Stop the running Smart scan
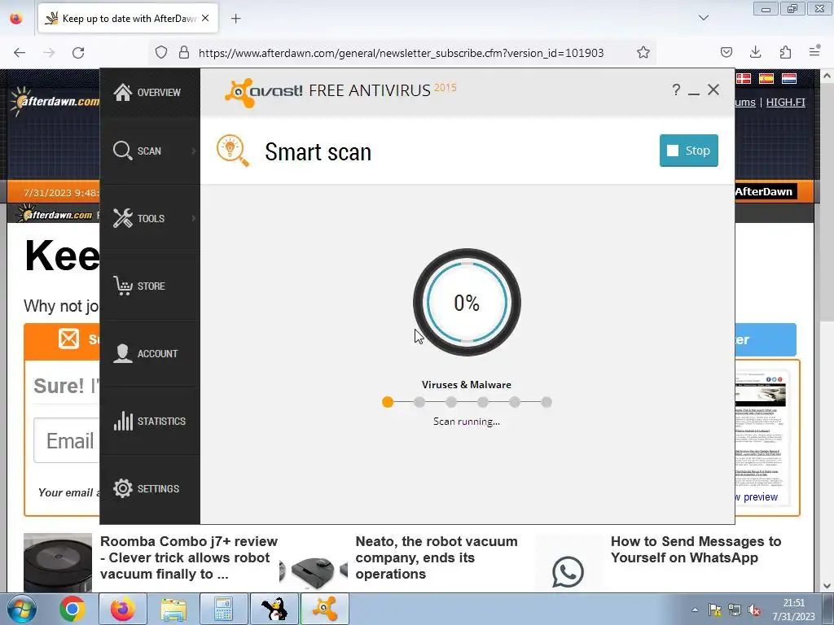 [x=689, y=151]
